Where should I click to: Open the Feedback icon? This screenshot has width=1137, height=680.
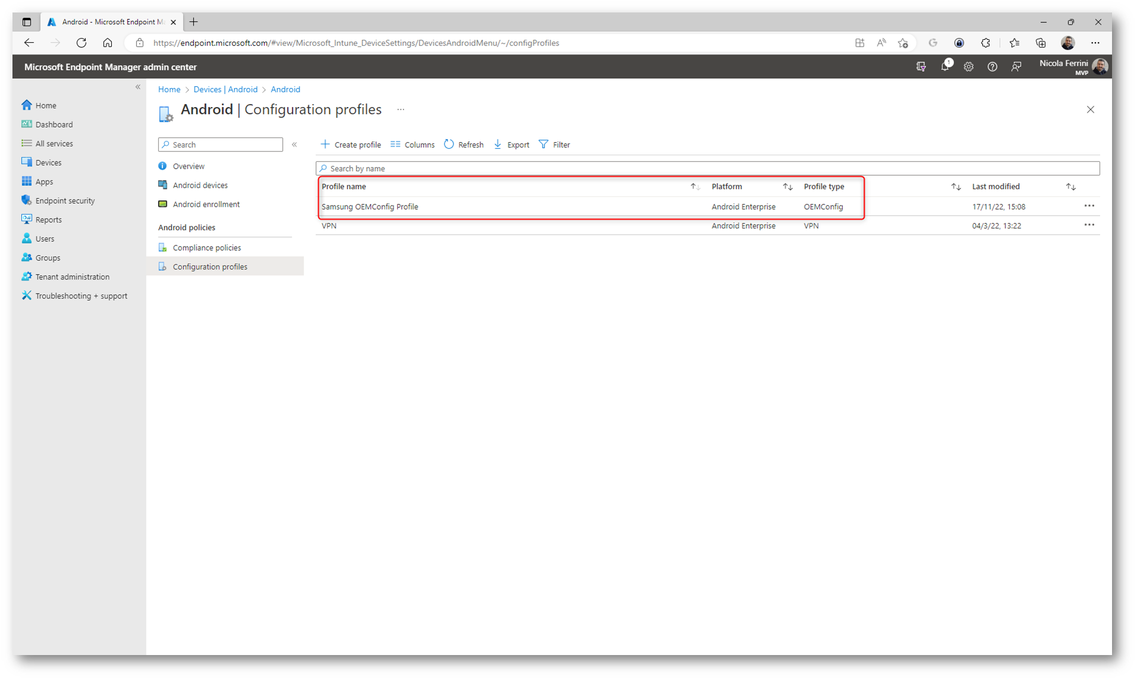pos(1016,67)
